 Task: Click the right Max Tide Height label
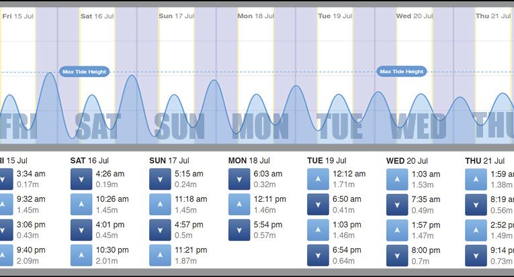click(402, 72)
